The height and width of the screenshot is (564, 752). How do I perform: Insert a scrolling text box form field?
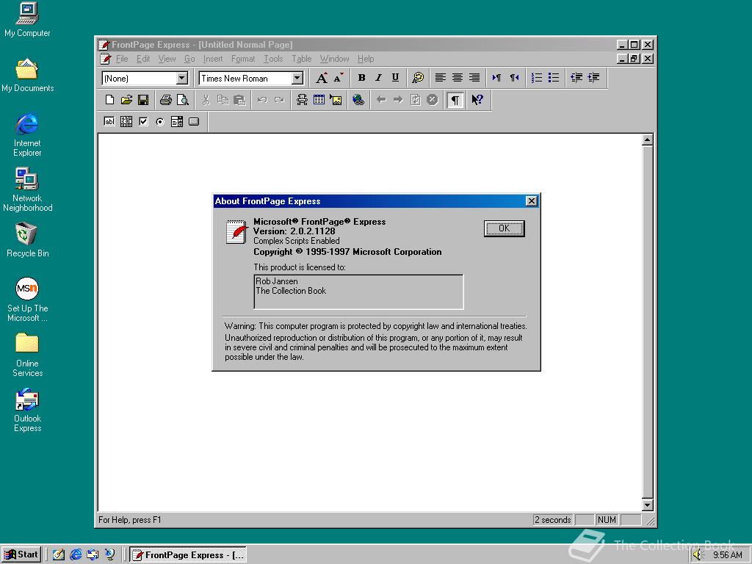click(126, 121)
